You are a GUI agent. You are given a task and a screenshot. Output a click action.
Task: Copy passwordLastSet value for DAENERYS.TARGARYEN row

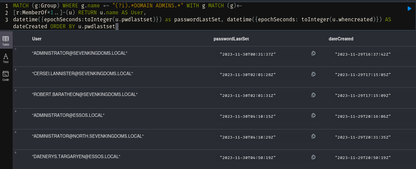(313, 157)
